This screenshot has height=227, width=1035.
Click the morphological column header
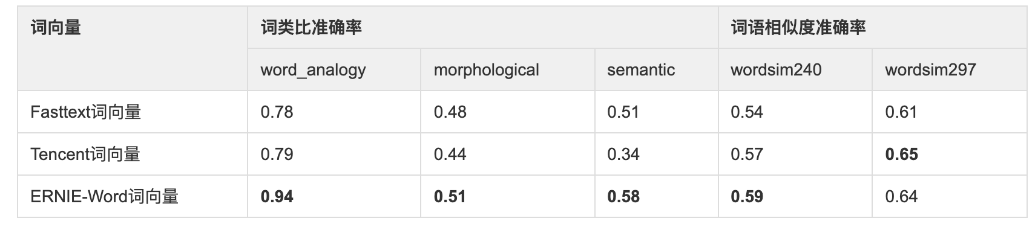coord(486,70)
